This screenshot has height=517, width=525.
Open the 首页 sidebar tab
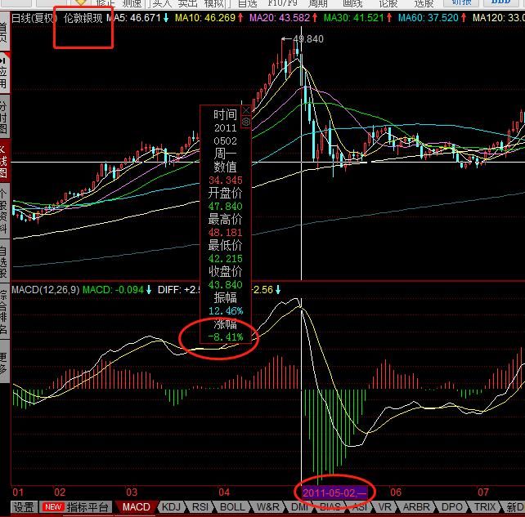click(x=4, y=32)
